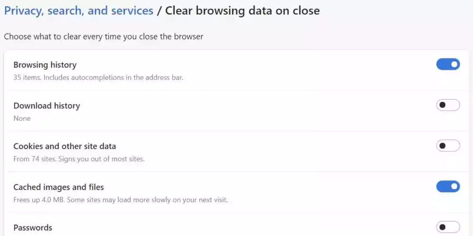Click 'Some sites may load more slowly' text
This screenshot has height=236, width=473.
tap(148, 200)
